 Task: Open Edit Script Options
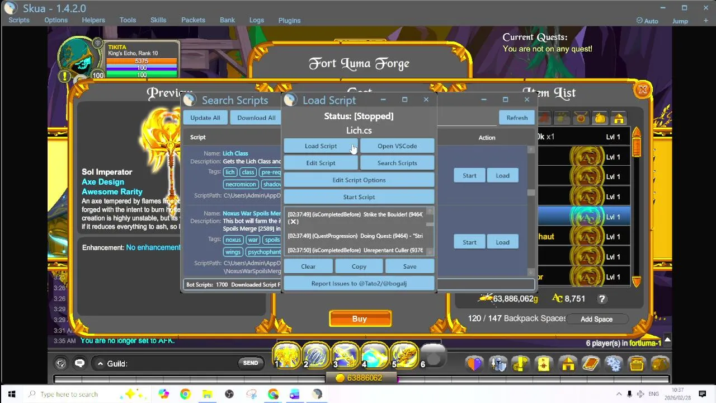[x=359, y=180]
